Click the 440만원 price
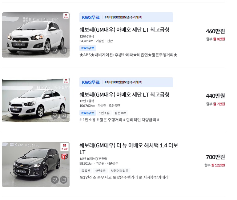This screenshot has width=237, height=200. coord(215,96)
